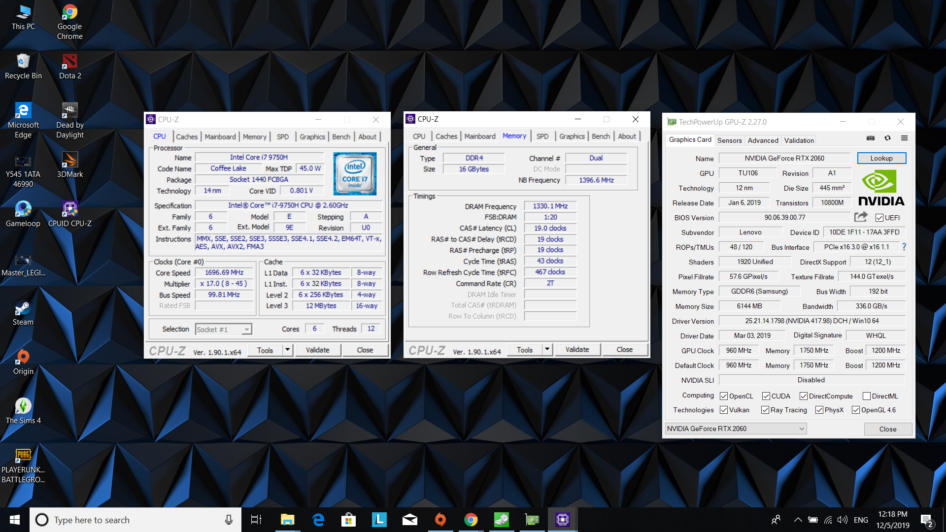
Task: Open Advanced tab in GPU-Z
Action: tap(763, 140)
